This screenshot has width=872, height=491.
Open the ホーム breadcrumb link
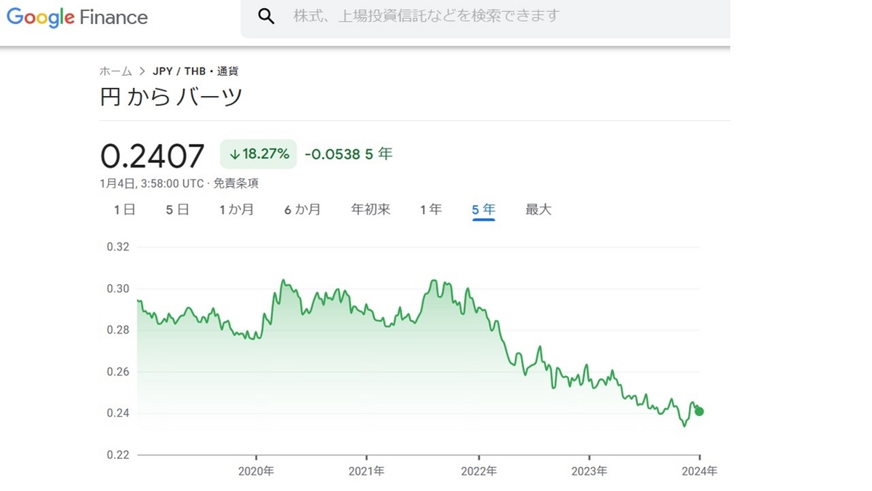pos(114,71)
